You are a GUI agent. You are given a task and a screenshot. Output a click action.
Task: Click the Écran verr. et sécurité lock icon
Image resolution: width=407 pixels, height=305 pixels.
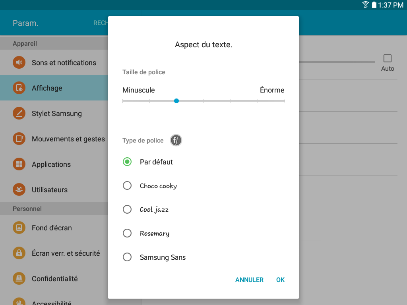pyautogui.click(x=19, y=253)
